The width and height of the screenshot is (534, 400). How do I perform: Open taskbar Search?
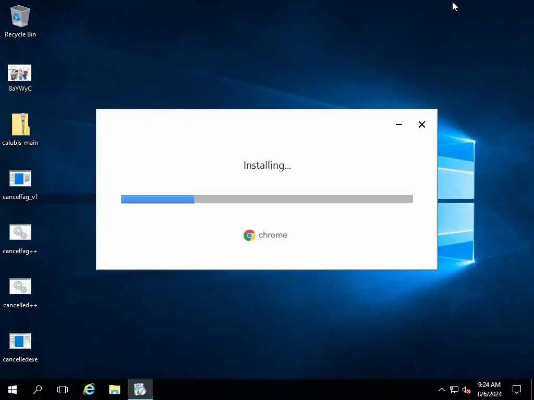pyautogui.click(x=38, y=390)
